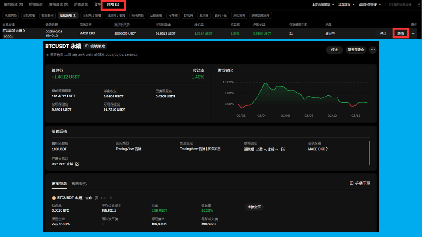Click the strategy details scrollbar
422x237 pixels.
tap(370, 153)
